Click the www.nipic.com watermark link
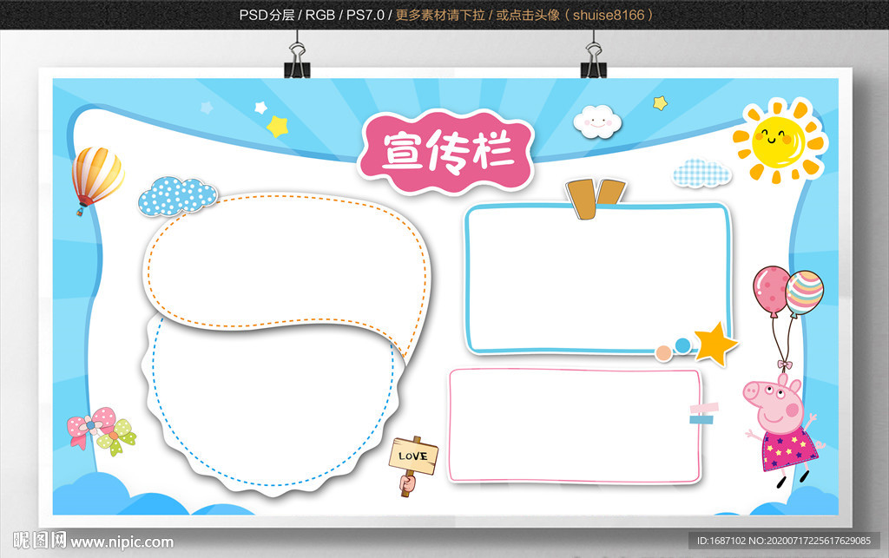 pyautogui.click(x=122, y=542)
